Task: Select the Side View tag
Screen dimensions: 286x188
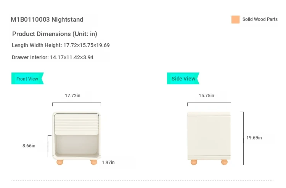Action: coord(183,79)
